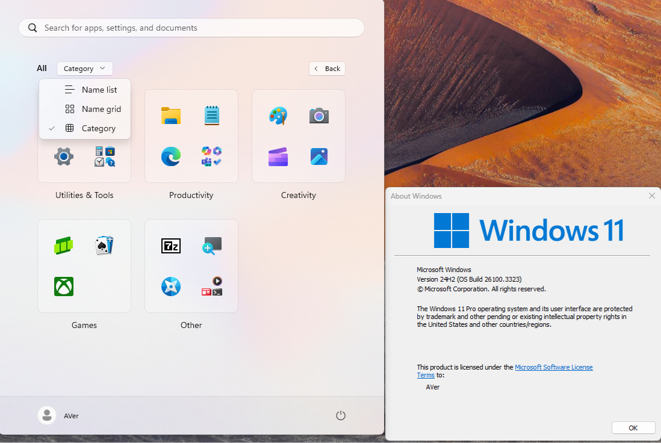Click the AVer username in Start menu
This screenshot has height=443, width=661.
click(71, 416)
